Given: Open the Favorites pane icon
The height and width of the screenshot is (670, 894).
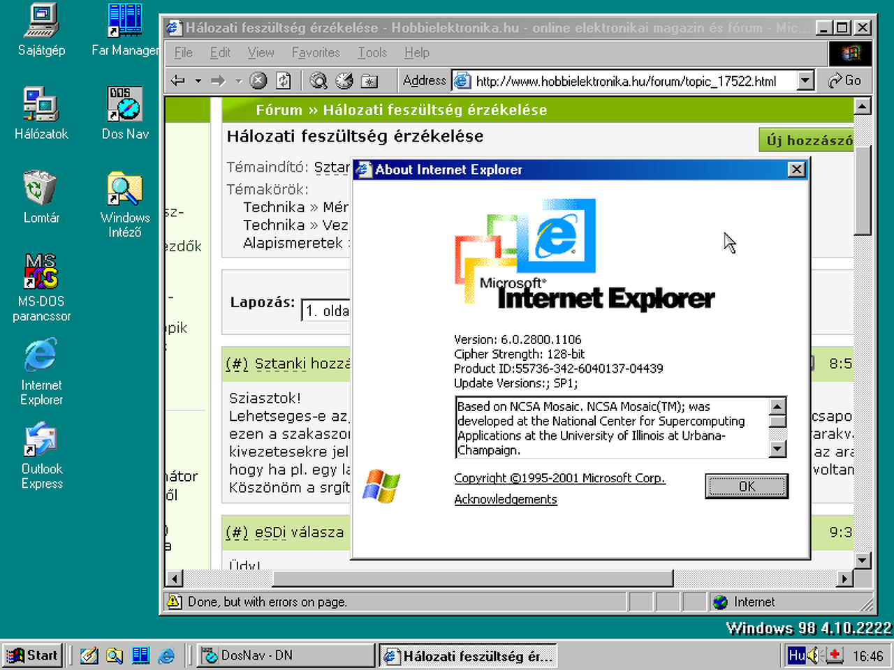Looking at the screenshot, I should point(344,81).
